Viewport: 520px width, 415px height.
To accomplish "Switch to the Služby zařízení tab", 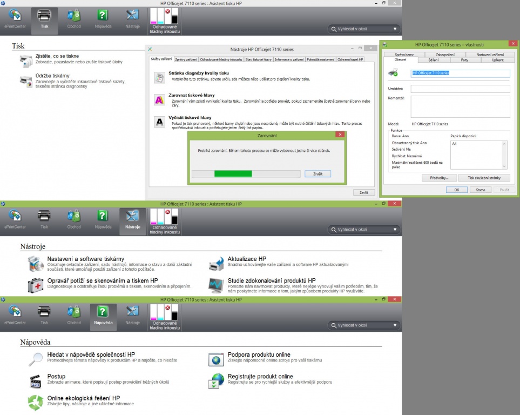I will (161, 59).
